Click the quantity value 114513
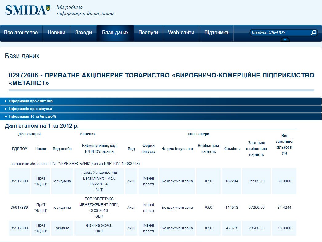The width and height of the screenshot is (322, 242). (232, 208)
